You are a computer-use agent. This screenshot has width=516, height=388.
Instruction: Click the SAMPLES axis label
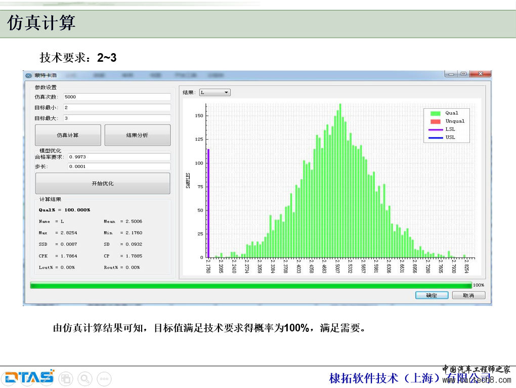[188, 181]
